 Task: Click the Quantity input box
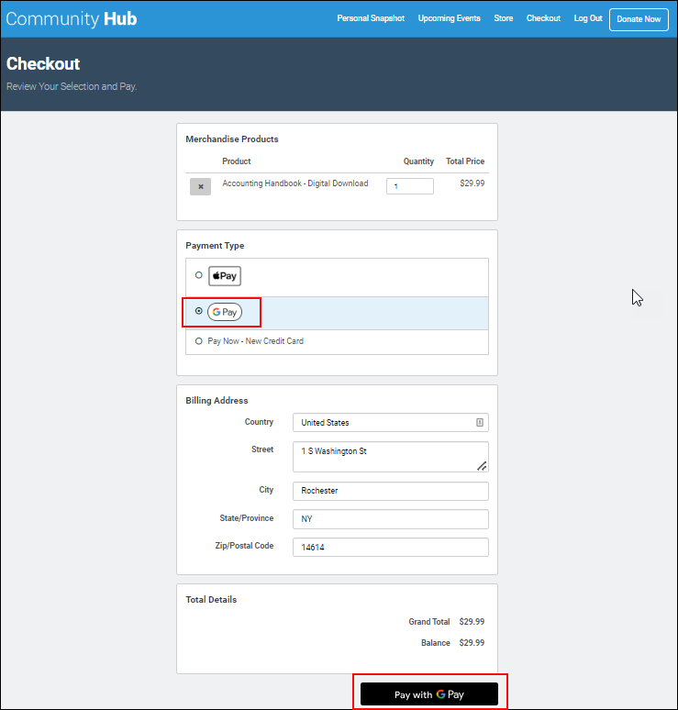point(409,186)
